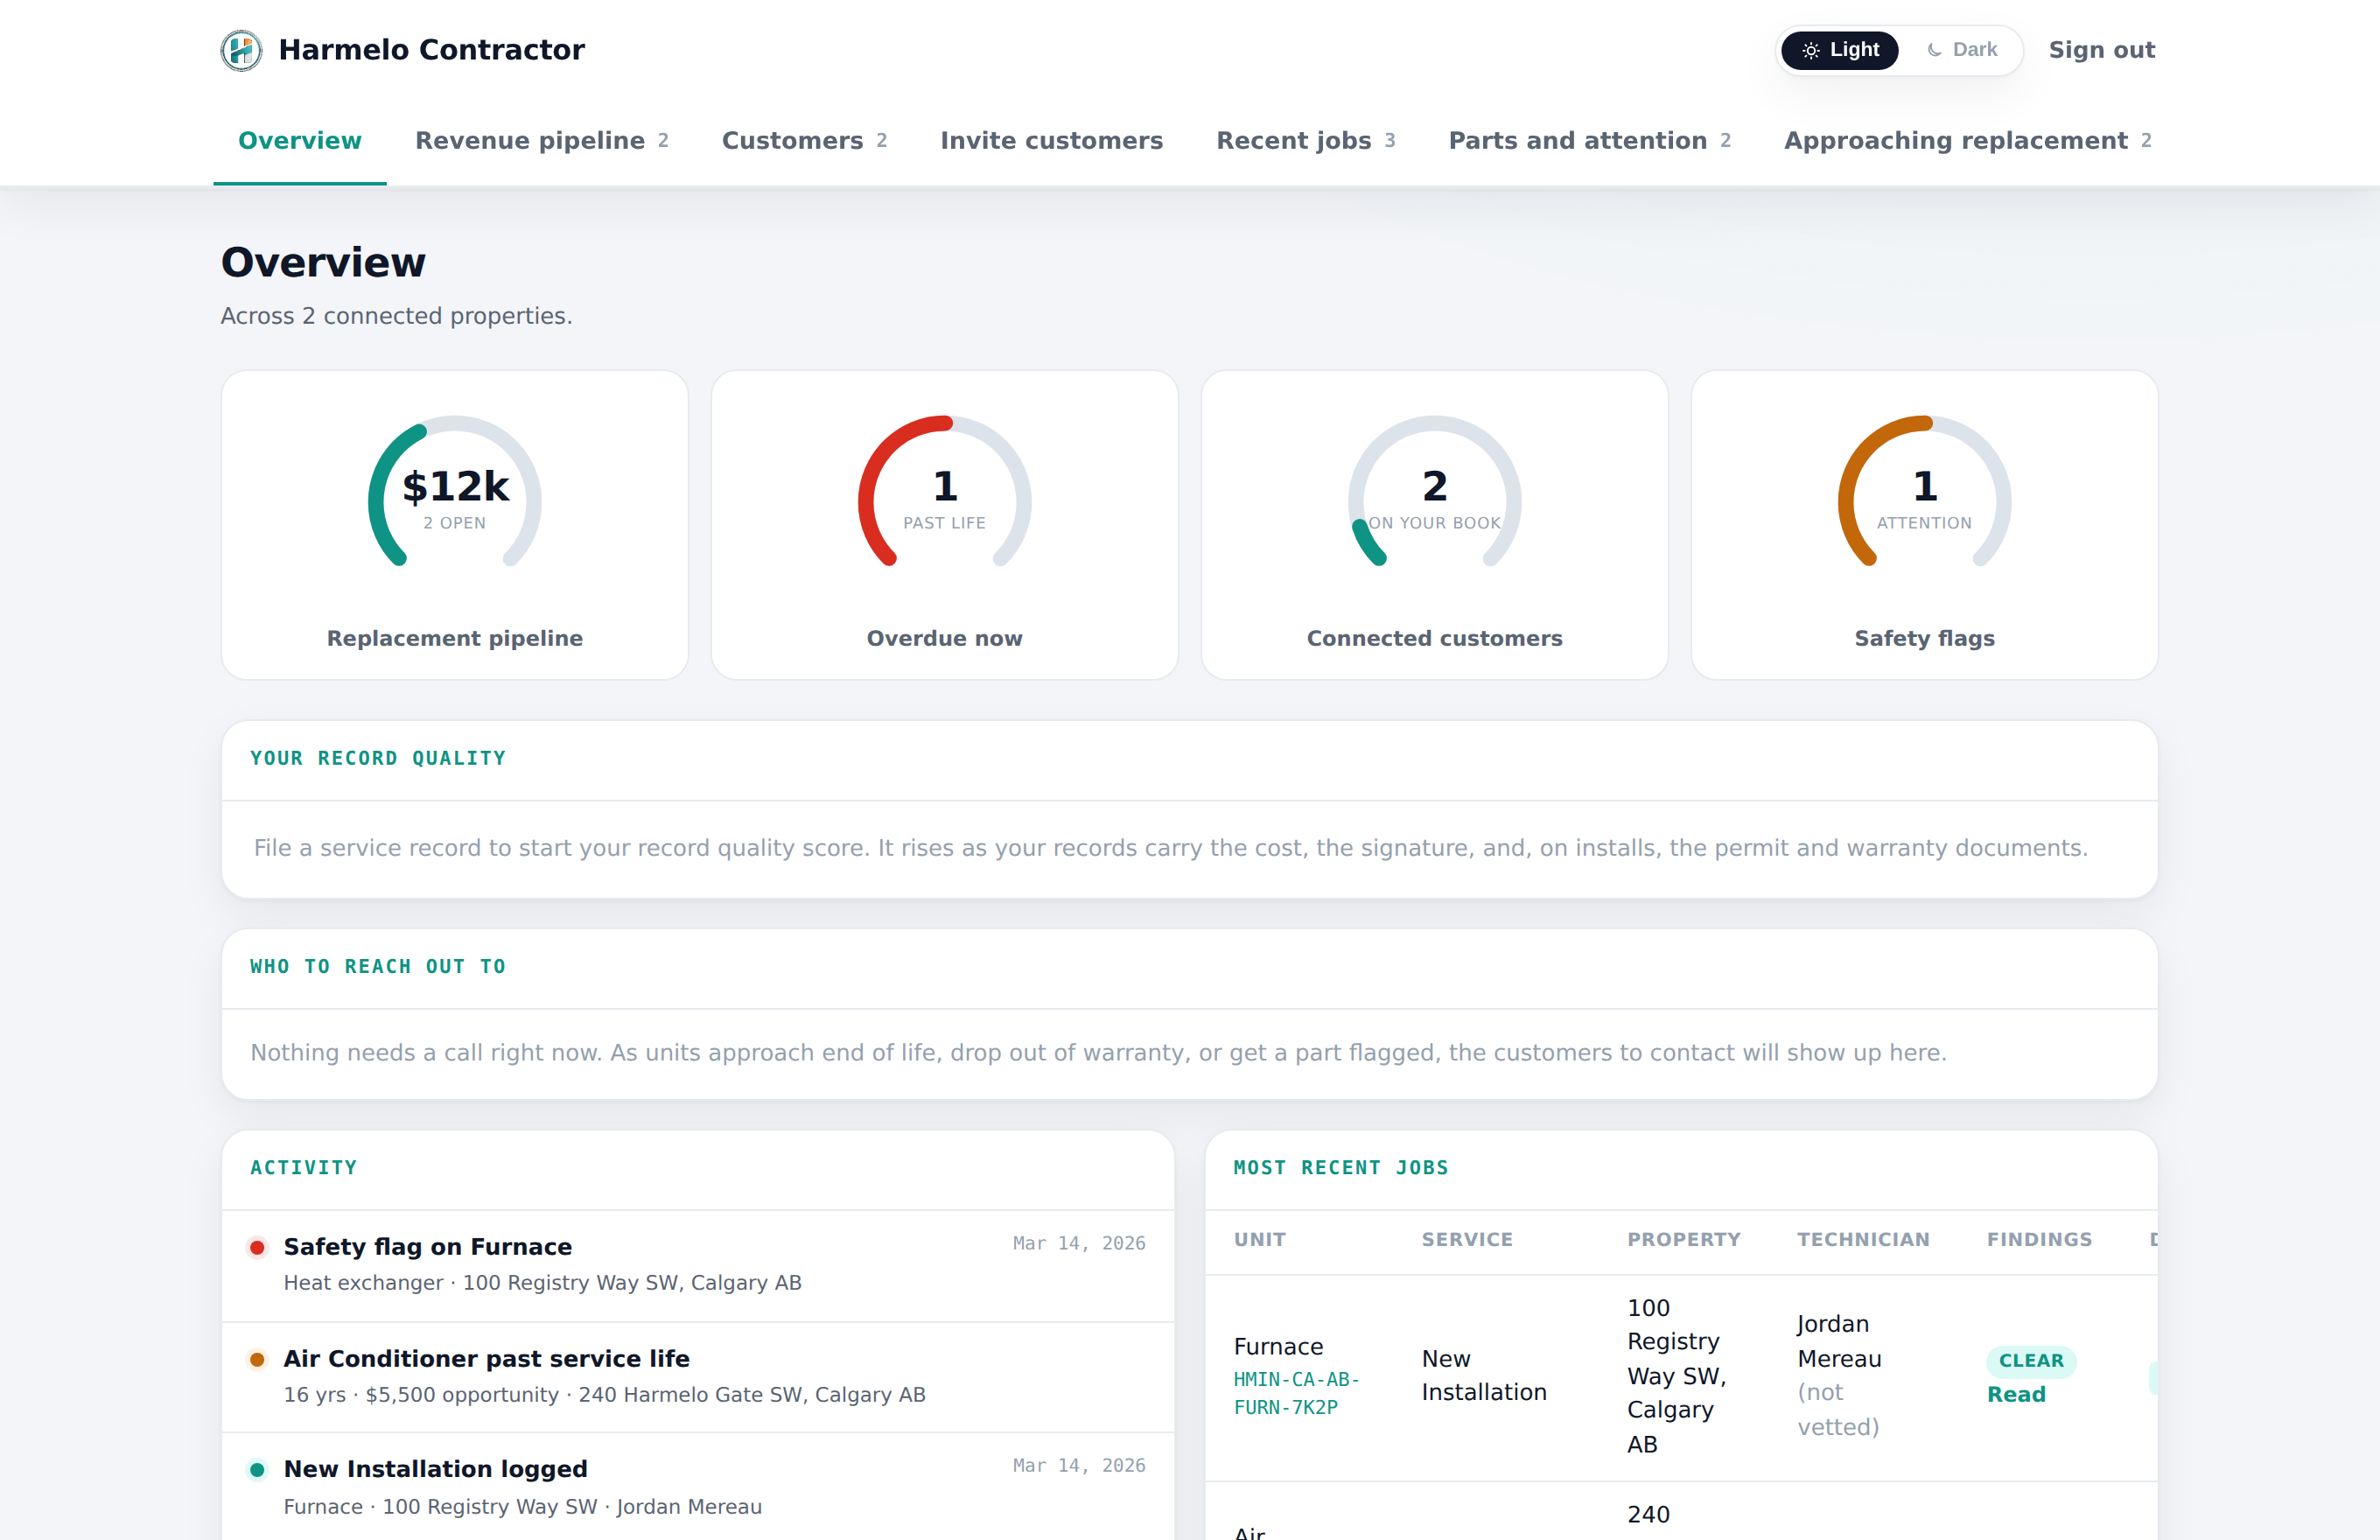Click the On Your Book gauge

[1435, 492]
